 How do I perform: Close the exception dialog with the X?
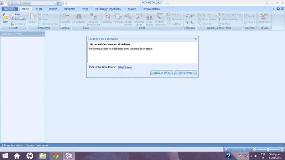(x=196, y=38)
